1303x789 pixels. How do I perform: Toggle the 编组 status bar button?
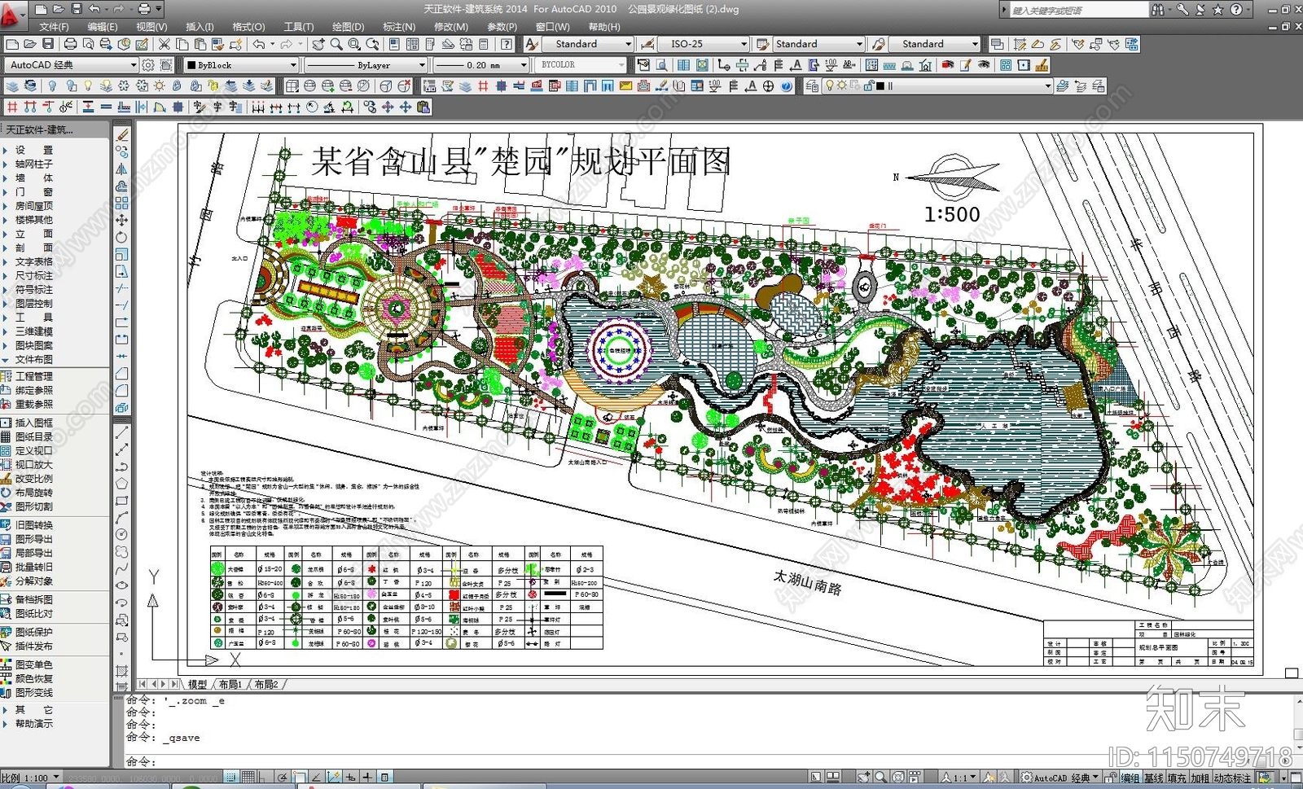(x=1130, y=778)
